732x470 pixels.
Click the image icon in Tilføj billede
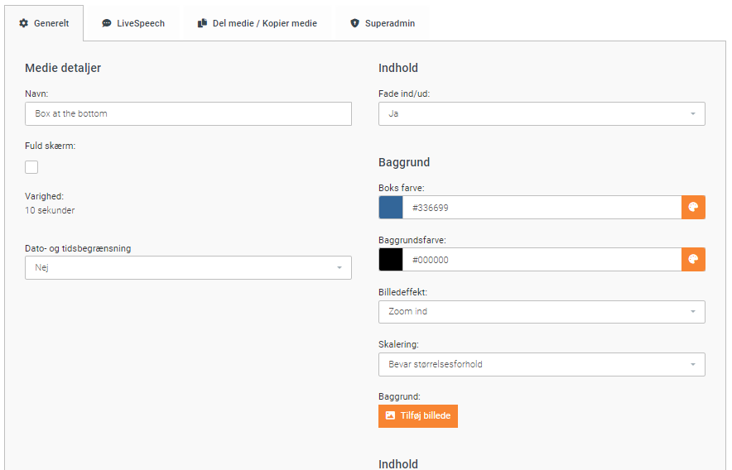click(x=391, y=415)
